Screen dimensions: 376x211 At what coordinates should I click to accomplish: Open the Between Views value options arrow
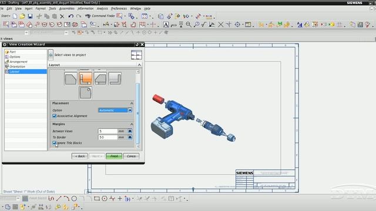pos(130,131)
